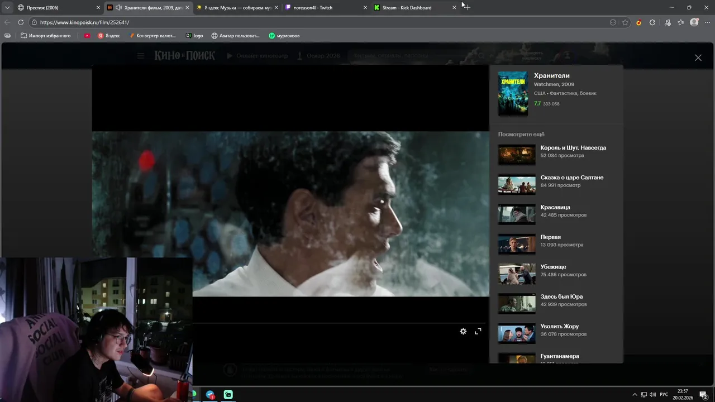Open the browser settings and more menu
The height and width of the screenshot is (402, 715).
tap(708, 22)
